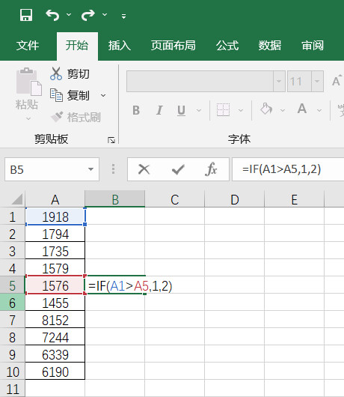Open the 文件 menu tab
344x397 pixels.
tap(28, 46)
